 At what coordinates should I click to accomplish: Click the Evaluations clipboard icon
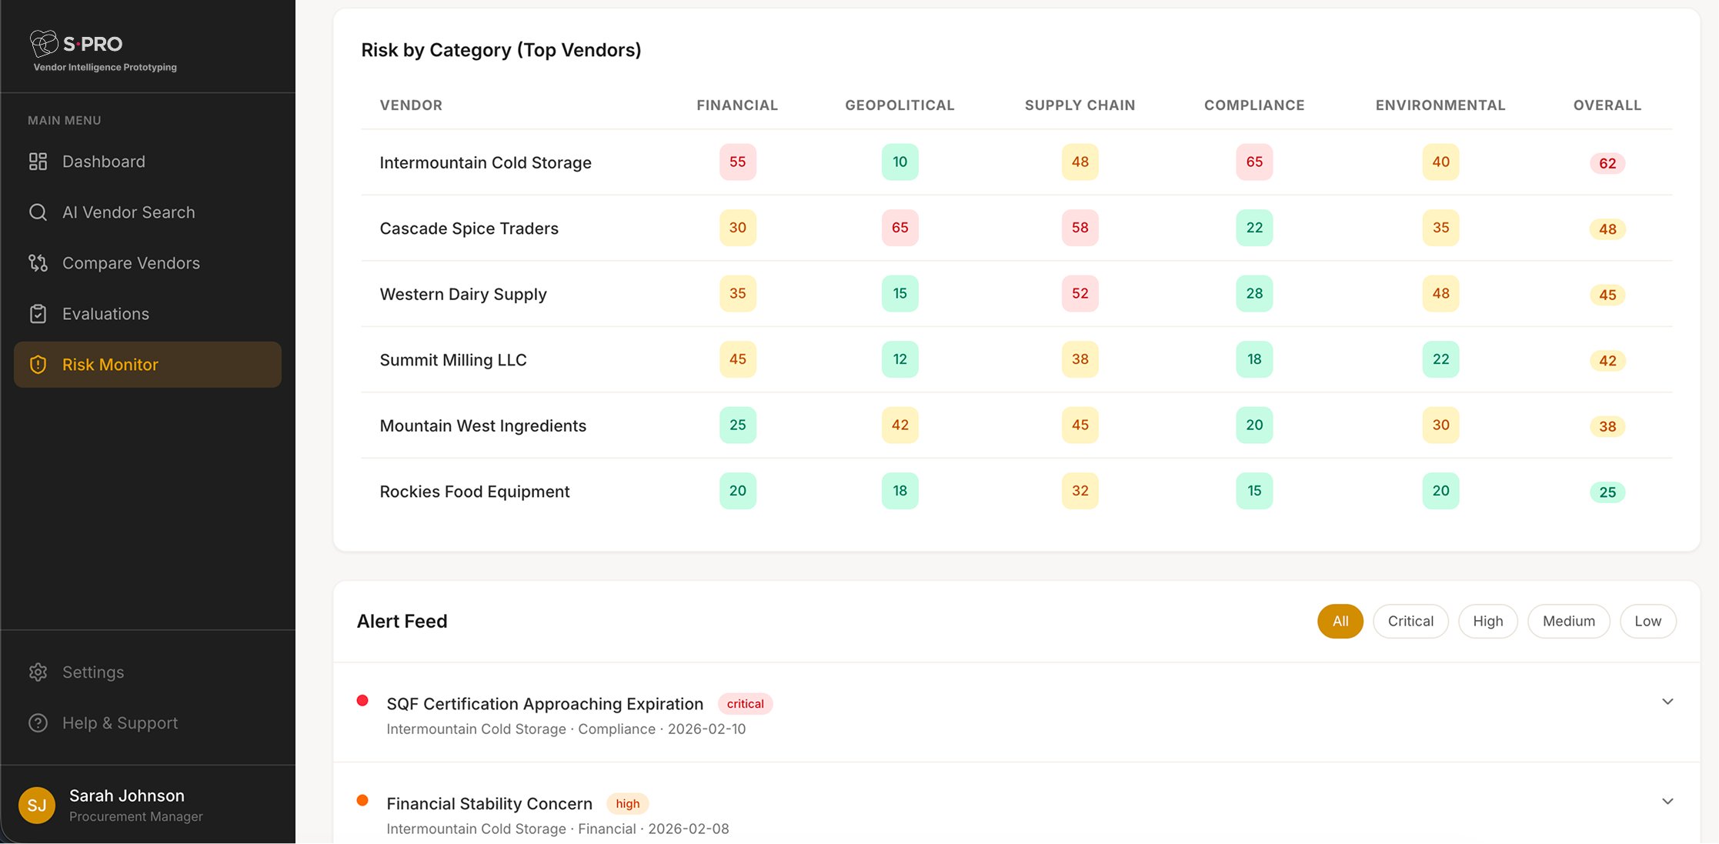tap(38, 313)
